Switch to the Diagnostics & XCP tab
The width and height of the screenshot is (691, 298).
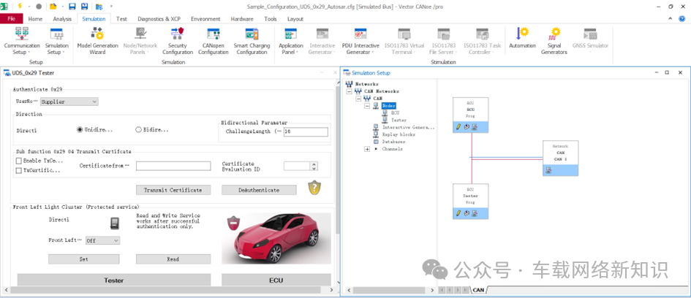pyautogui.click(x=158, y=19)
